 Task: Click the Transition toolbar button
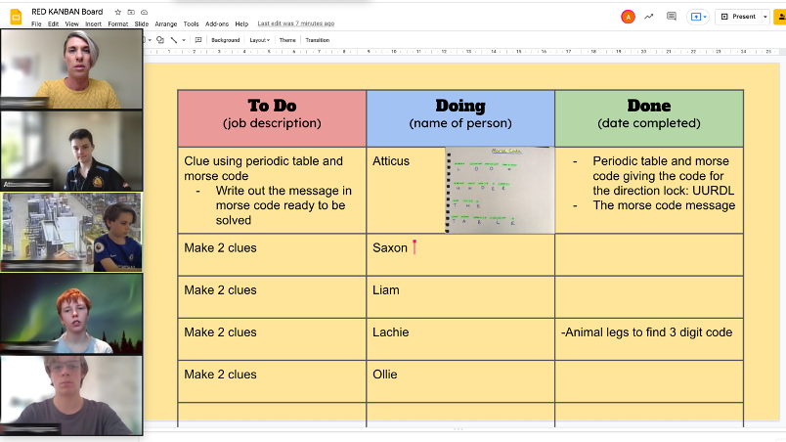[x=318, y=40]
